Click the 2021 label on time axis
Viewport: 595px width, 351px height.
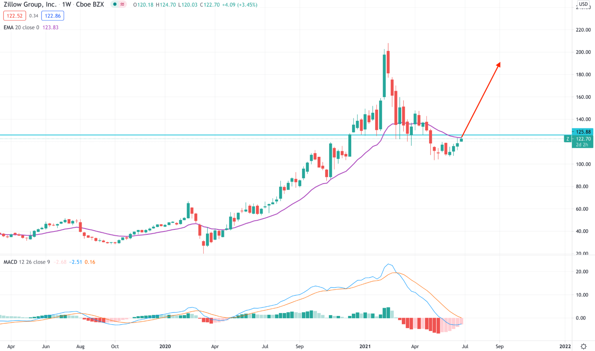click(x=365, y=346)
